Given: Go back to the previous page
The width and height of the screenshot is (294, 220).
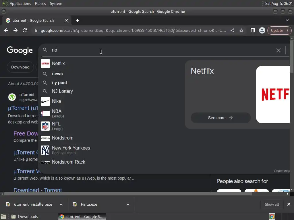Looking at the screenshot, I should (x=6, y=30).
